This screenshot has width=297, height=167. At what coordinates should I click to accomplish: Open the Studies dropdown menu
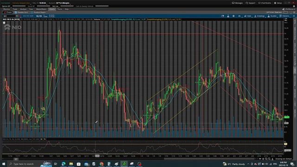(272, 16)
